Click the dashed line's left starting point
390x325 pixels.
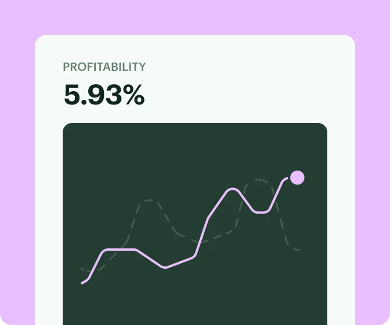pos(81,269)
